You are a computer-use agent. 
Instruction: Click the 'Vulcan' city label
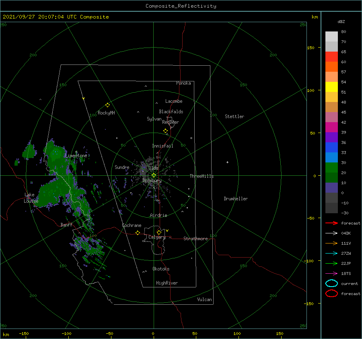click(x=205, y=299)
